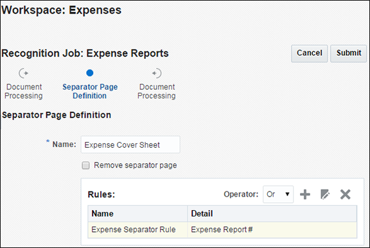Open the Operator dropdown

pyautogui.click(x=278, y=194)
